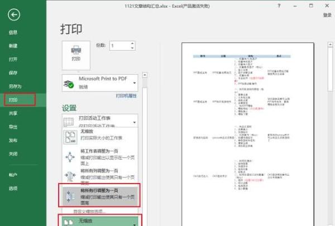This screenshot has height=226, width=335.
Task: Choose 将所有列调整为一页 scaling option
Action: click(x=100, y=176)
